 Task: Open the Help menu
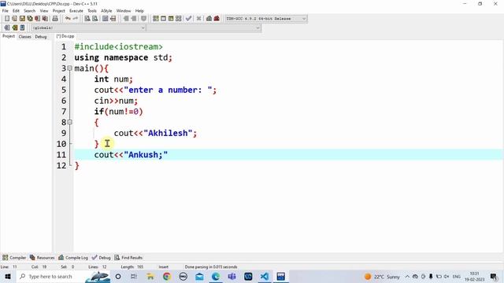pos(139,10)
